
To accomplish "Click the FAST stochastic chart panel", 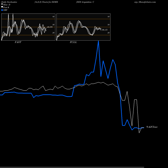I will coord(28,27).
